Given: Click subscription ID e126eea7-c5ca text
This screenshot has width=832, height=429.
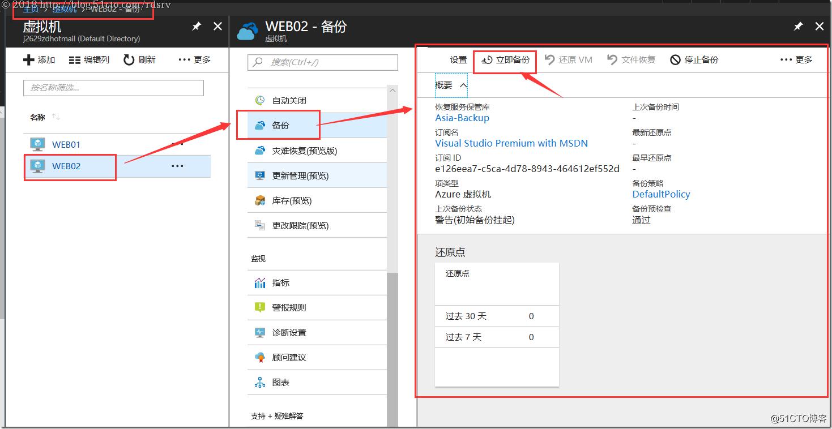Looking at the screenshot, I should (527, 169).
